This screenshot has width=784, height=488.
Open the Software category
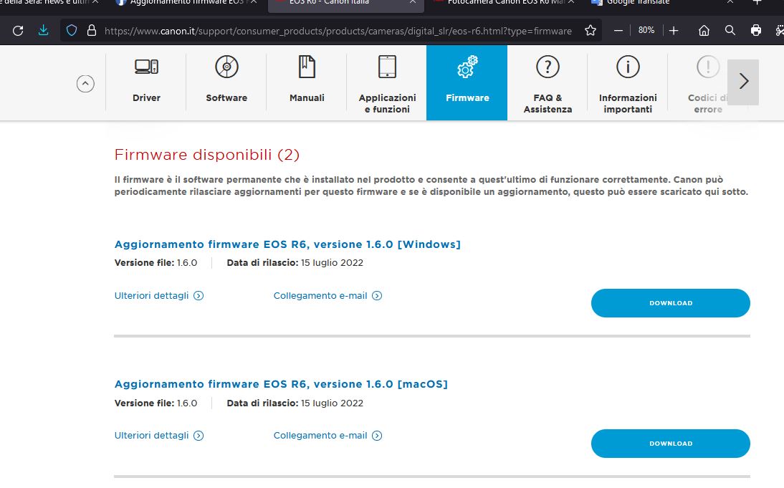click(x=226, y=82)
